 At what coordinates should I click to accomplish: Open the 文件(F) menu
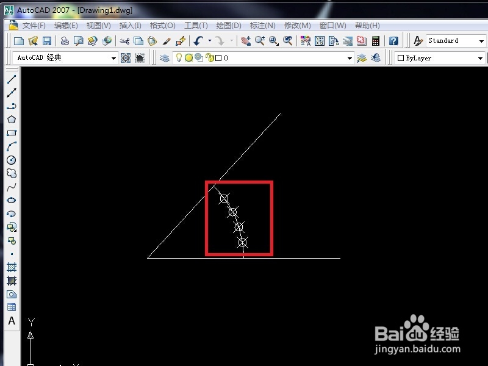click(34, 26)
